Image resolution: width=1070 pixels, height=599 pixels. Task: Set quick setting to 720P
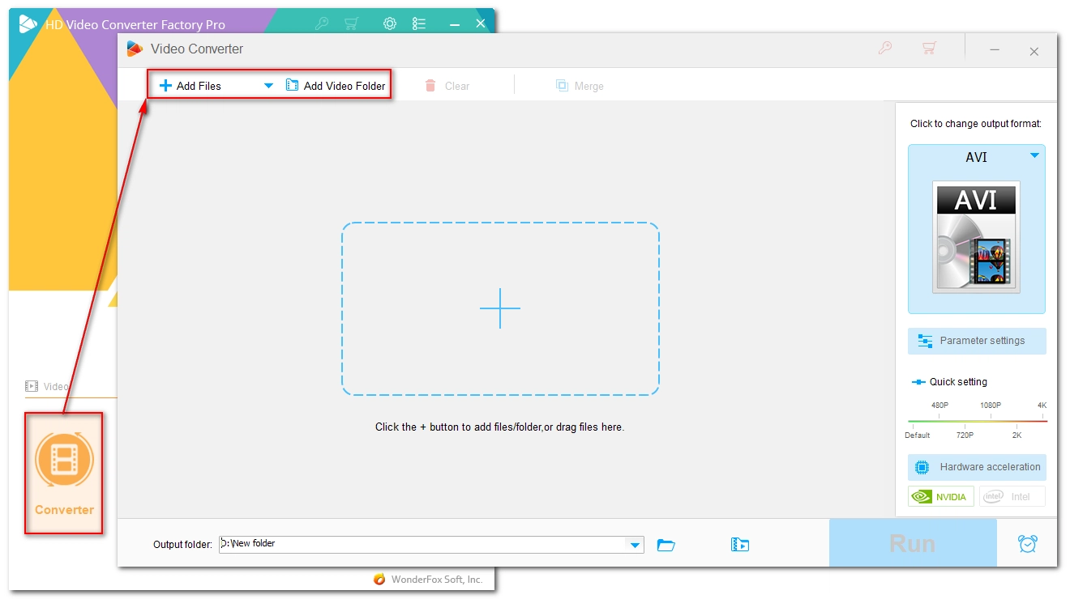pyautogui.click(x=965, y=435)
